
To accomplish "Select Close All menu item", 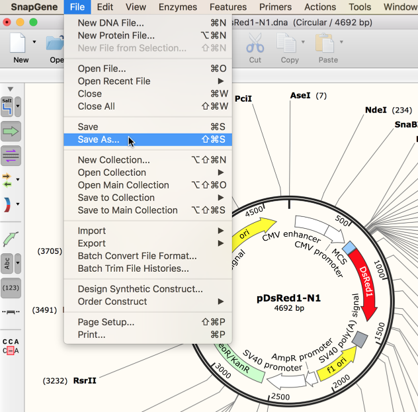I will pyautogui.click(x=148, y=106).
